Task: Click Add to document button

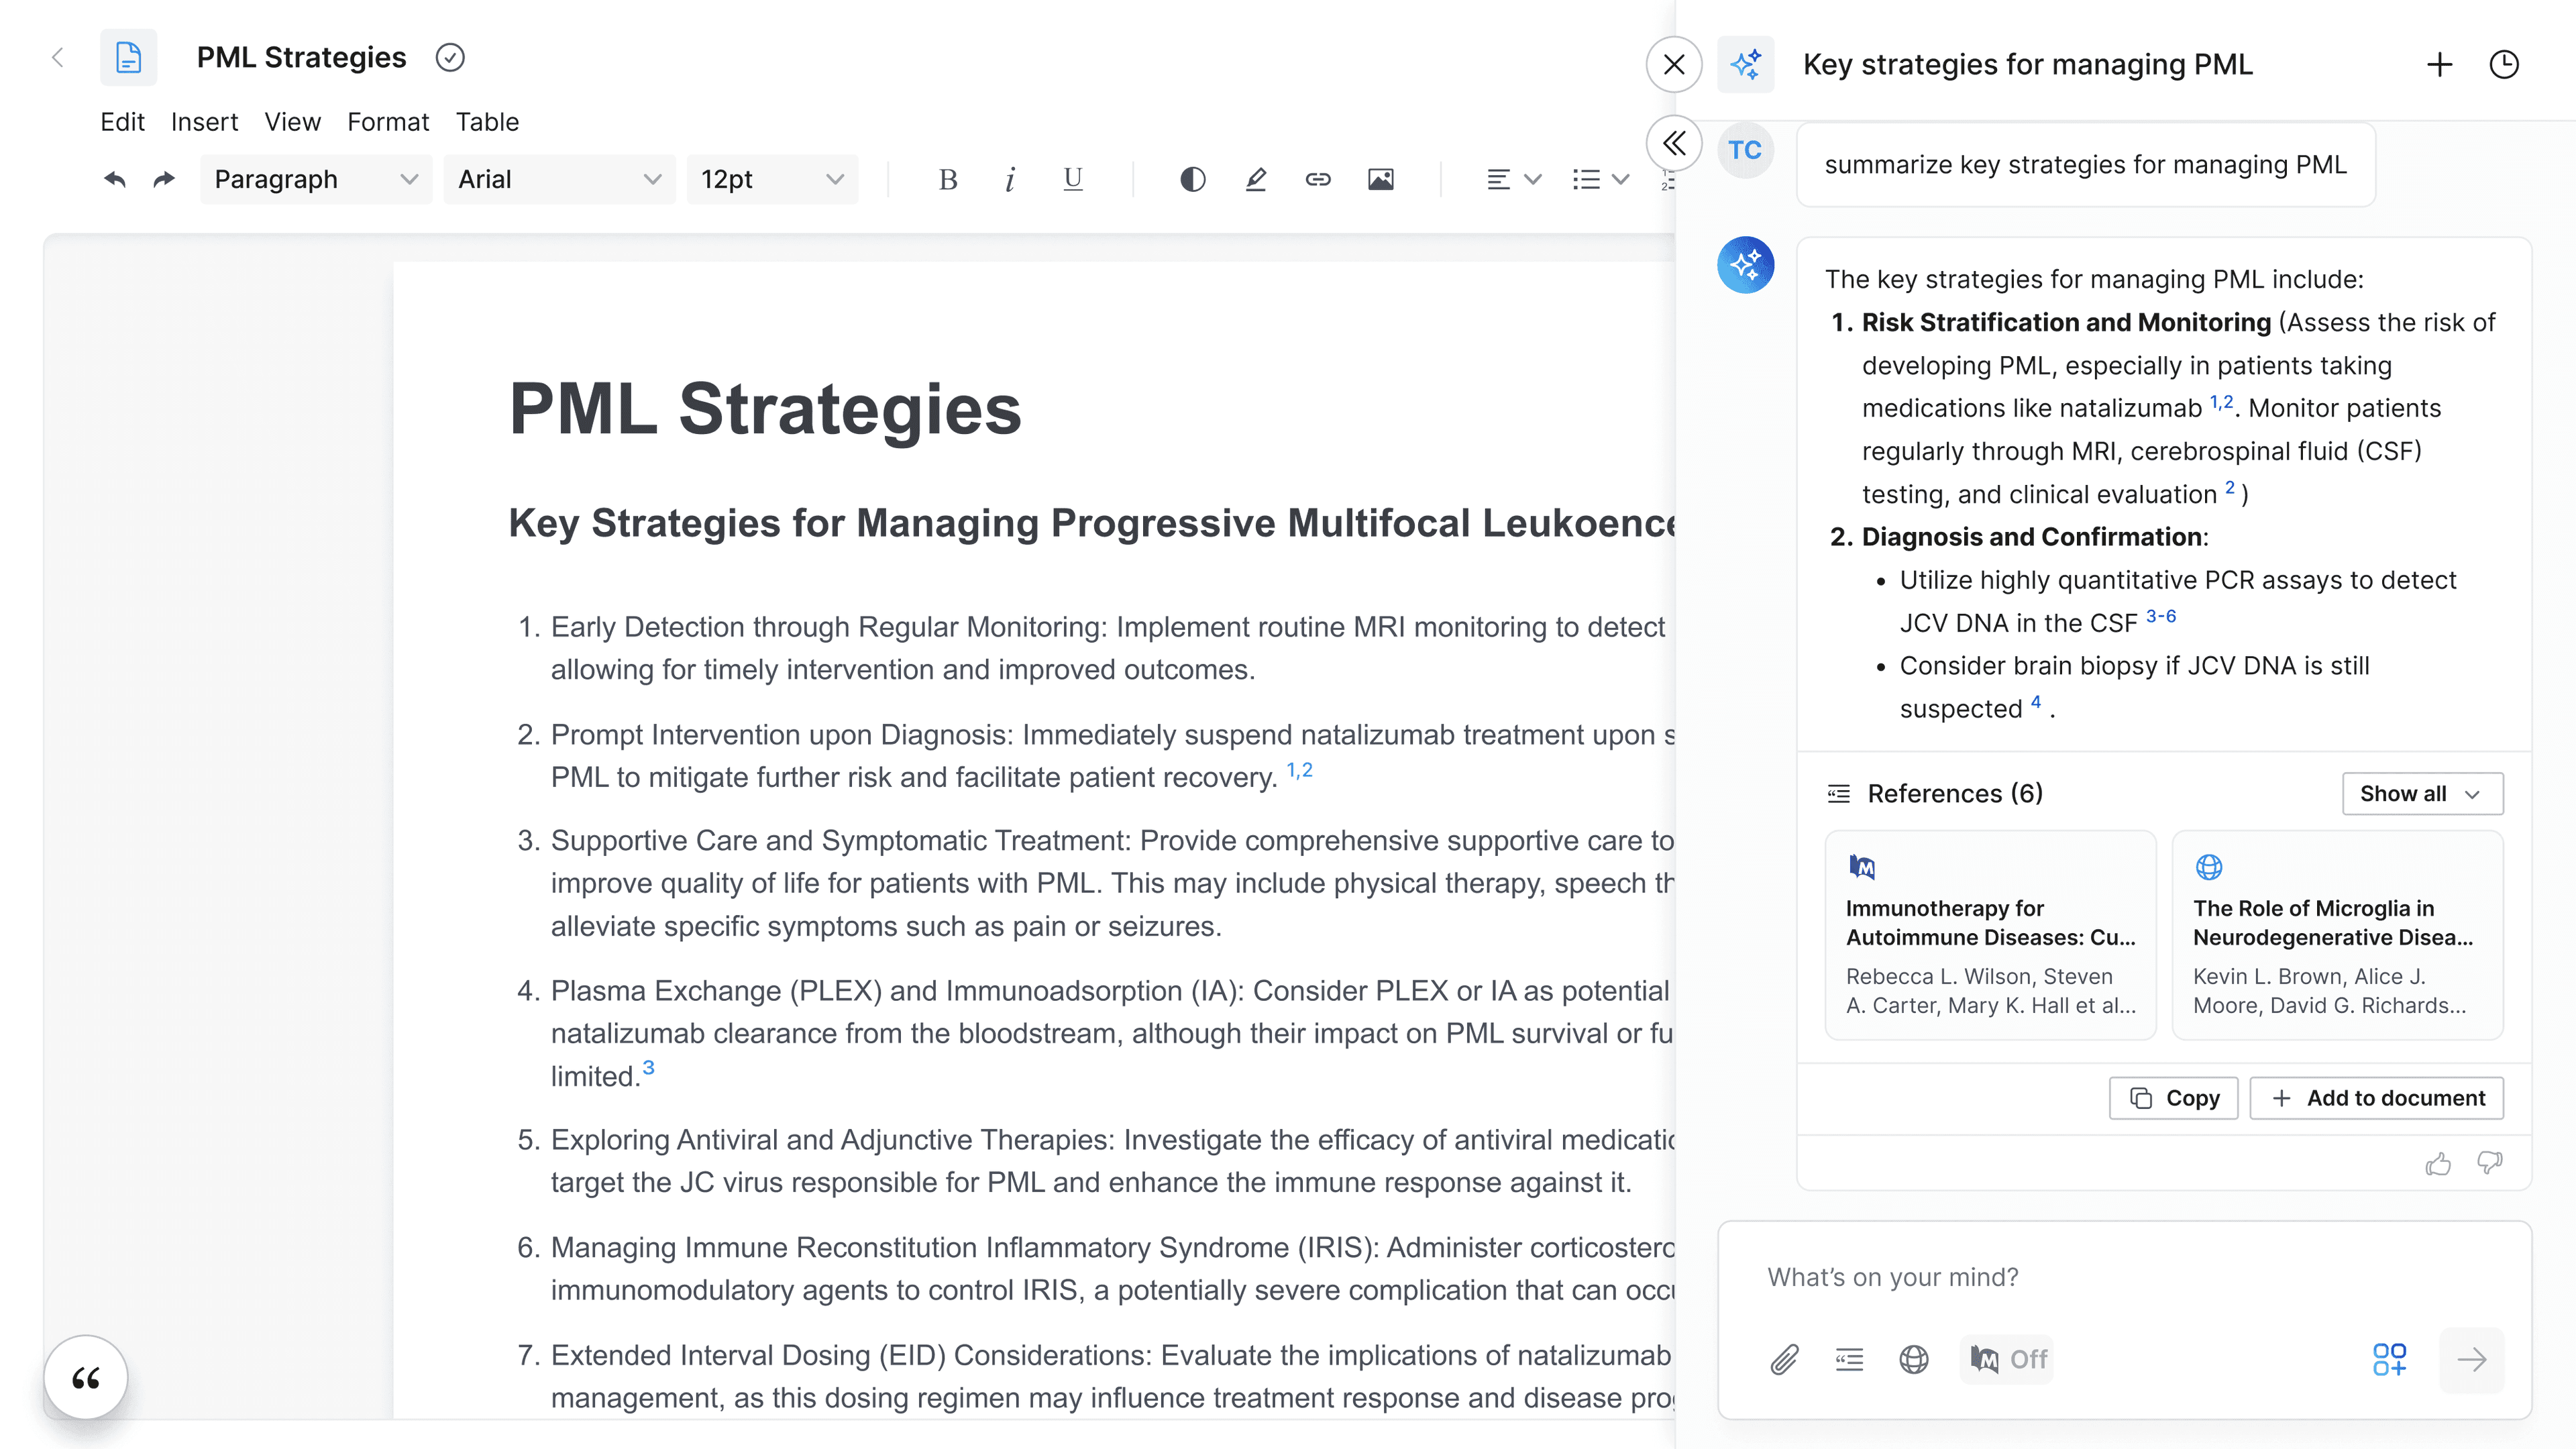Action: click(2376, 1098)
